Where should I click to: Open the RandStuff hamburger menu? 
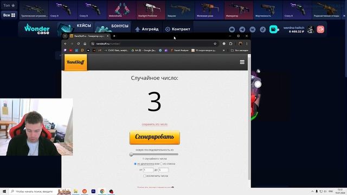[x=242, y=62]
